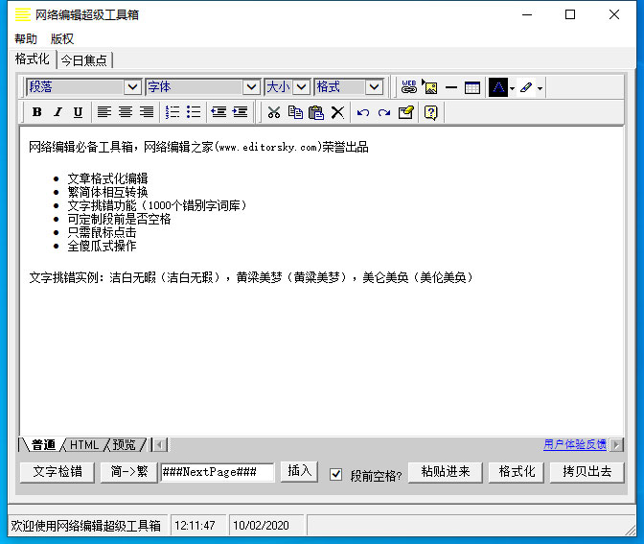Click the bullet 只需鼠标点击
This screenshot has height=544, width=644.
pyautogui.click(x=102, y=232)
